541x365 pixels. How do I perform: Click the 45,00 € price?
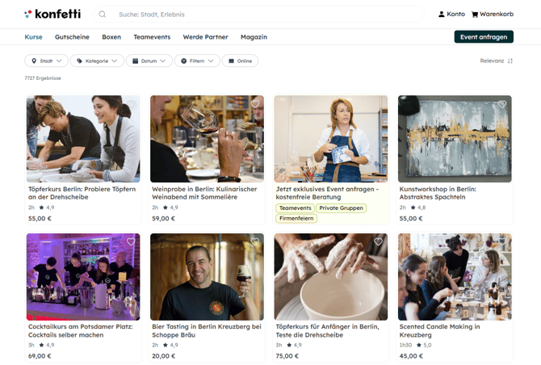(411, 356)
